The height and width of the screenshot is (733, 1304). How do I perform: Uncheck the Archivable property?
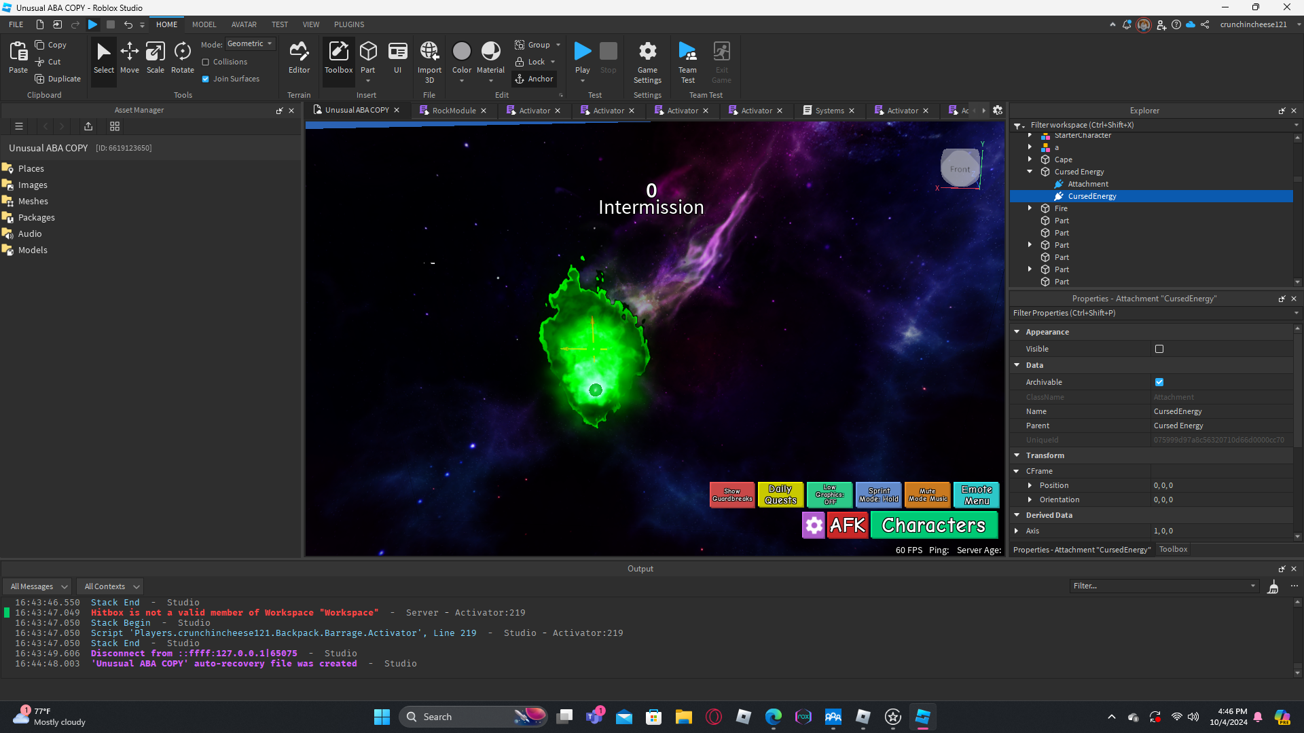1159,382
